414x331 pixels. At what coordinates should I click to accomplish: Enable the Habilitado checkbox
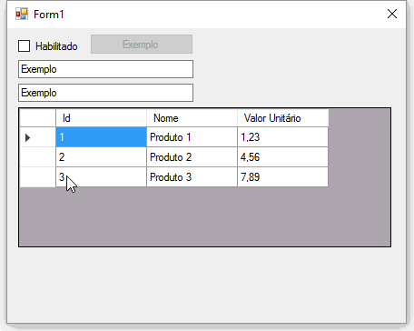[25, 46]
